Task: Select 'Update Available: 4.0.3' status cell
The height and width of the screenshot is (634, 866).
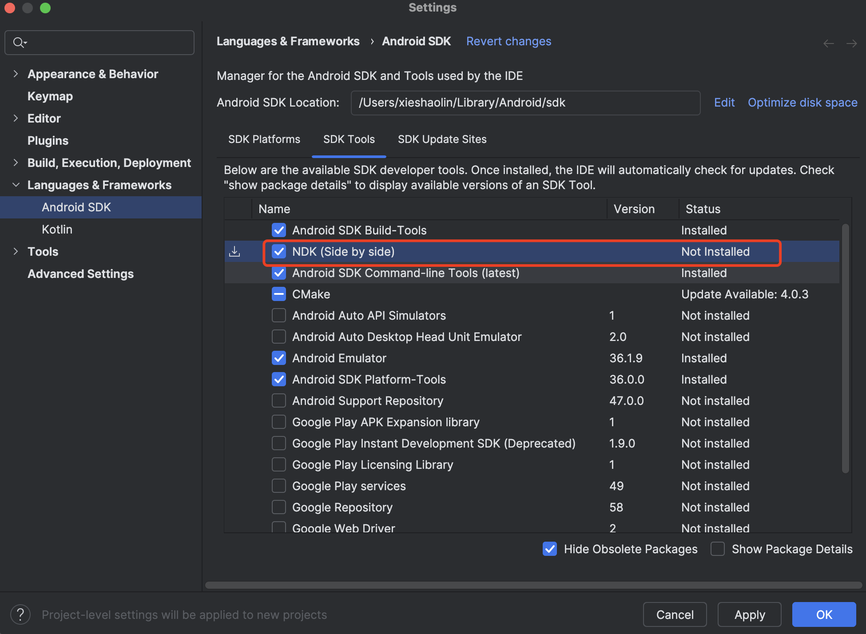Action: pyautogui.click(x=745, y=294)
